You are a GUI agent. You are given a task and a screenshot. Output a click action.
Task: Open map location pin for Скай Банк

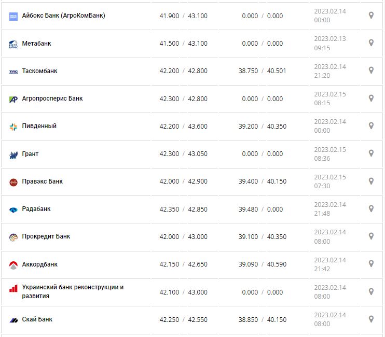point(371,319)
